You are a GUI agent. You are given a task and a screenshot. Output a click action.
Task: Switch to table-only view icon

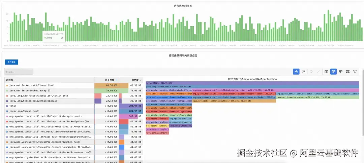[x=326, y=72]
